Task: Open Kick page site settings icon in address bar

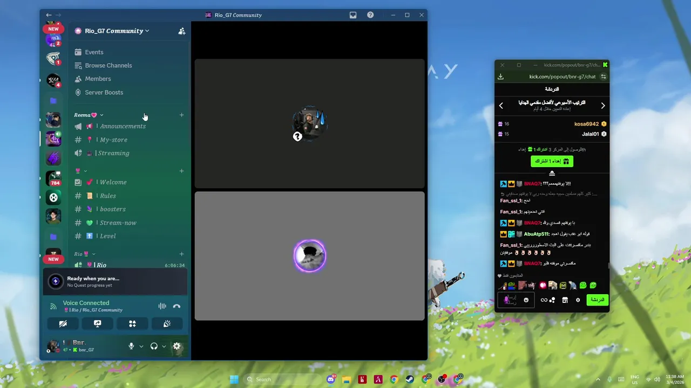Action: (x=604, y=77)
